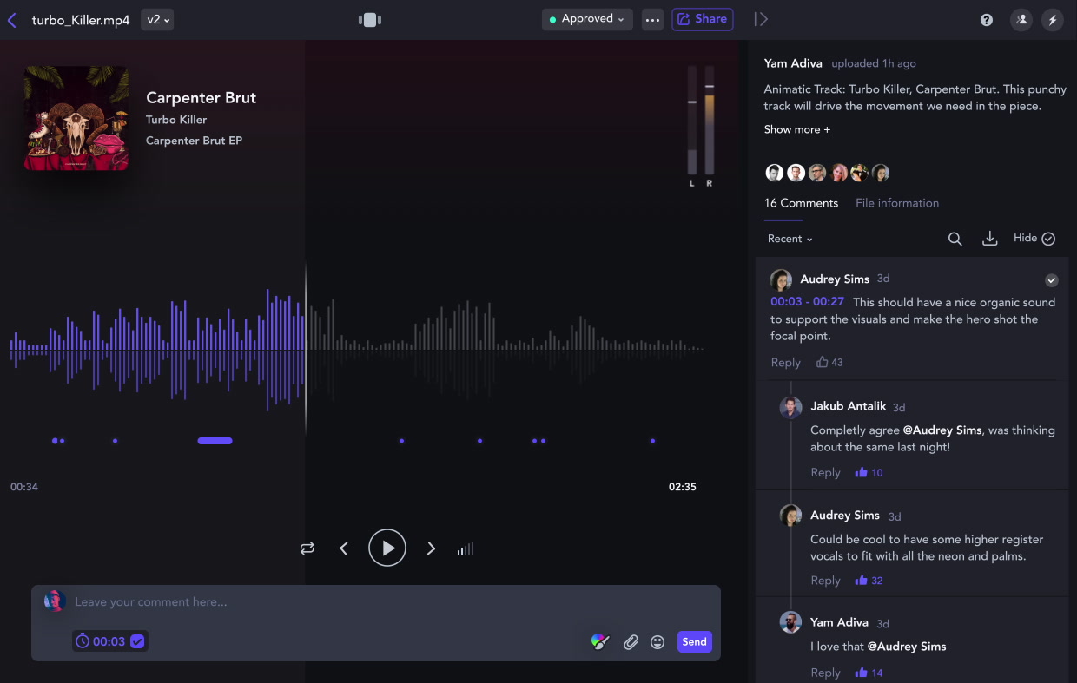
Task: Select the range comment marker on timeline
Action: (215, 441)
